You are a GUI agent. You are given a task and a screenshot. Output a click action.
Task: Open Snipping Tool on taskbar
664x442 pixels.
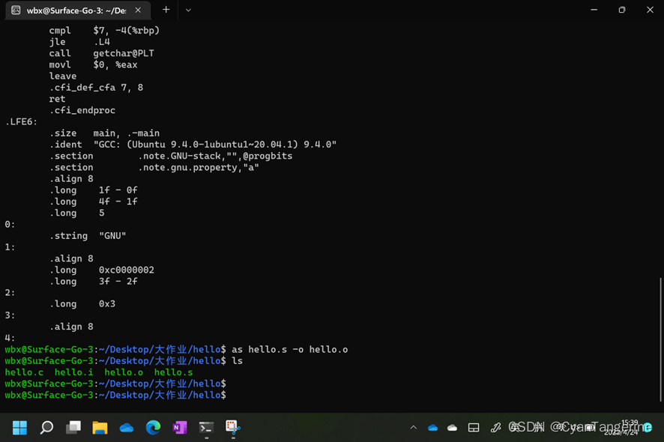(x=233, y=428)
